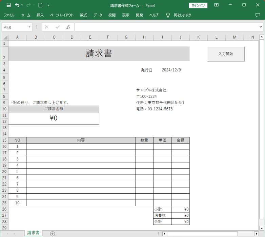Expand the Name Box dropdown

coord(29,27)
